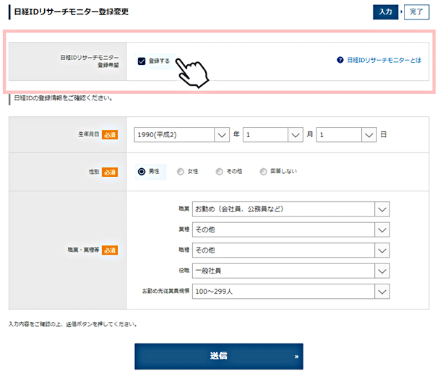
Task: Select その他 gender radio button
Action: [219, 171]
